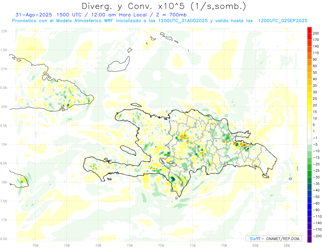Image resolution: width=322 pixels, height=249 pixels.
Task: Click the positive '30' color scale value
Action: click(x=315, y=92)
